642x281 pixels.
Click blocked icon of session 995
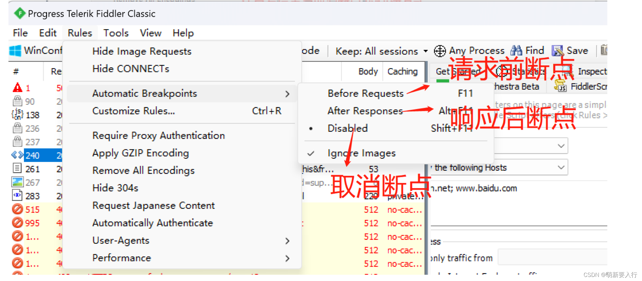click(18, 223)
